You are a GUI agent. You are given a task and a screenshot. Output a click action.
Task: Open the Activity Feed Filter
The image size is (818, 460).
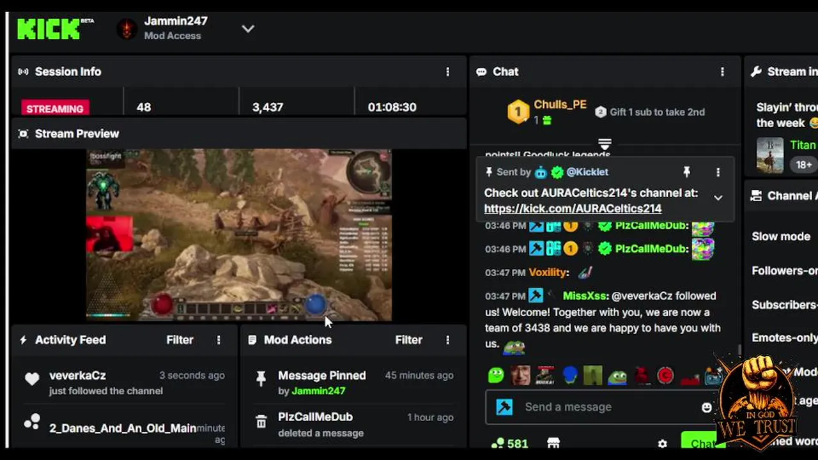(x=180, y=340)
